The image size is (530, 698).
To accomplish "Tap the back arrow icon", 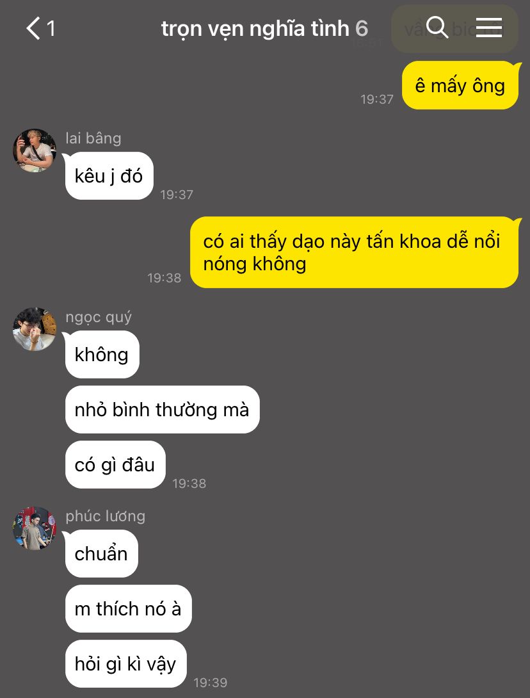I will pyautogui.click(x=33, y=28).
